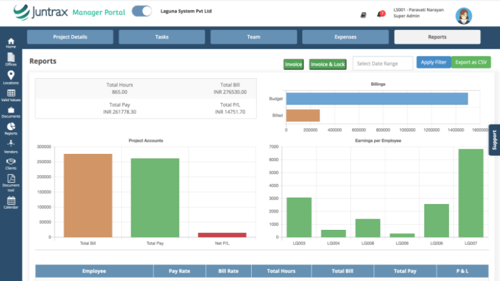Open the Home icon in sidebar
Screen dimensions: 500x281
(11, 43)
